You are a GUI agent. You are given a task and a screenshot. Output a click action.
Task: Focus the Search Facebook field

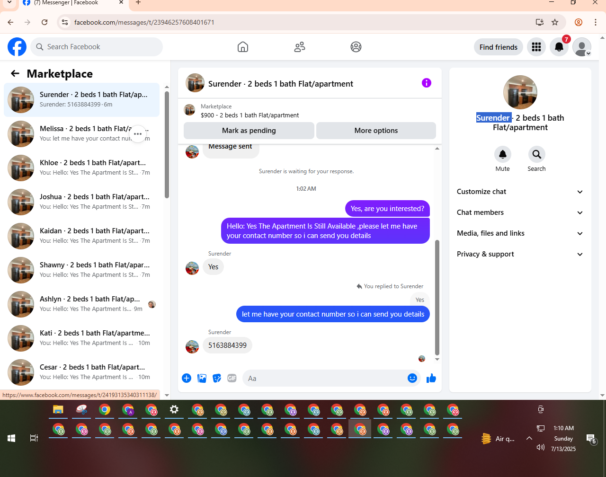97,47
